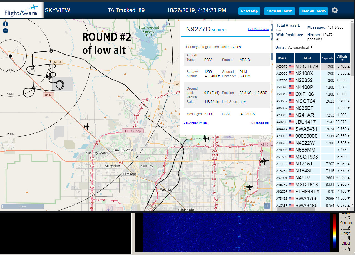Sort table by Squawk column header
The image size is (355, 255).
[327, 58]
